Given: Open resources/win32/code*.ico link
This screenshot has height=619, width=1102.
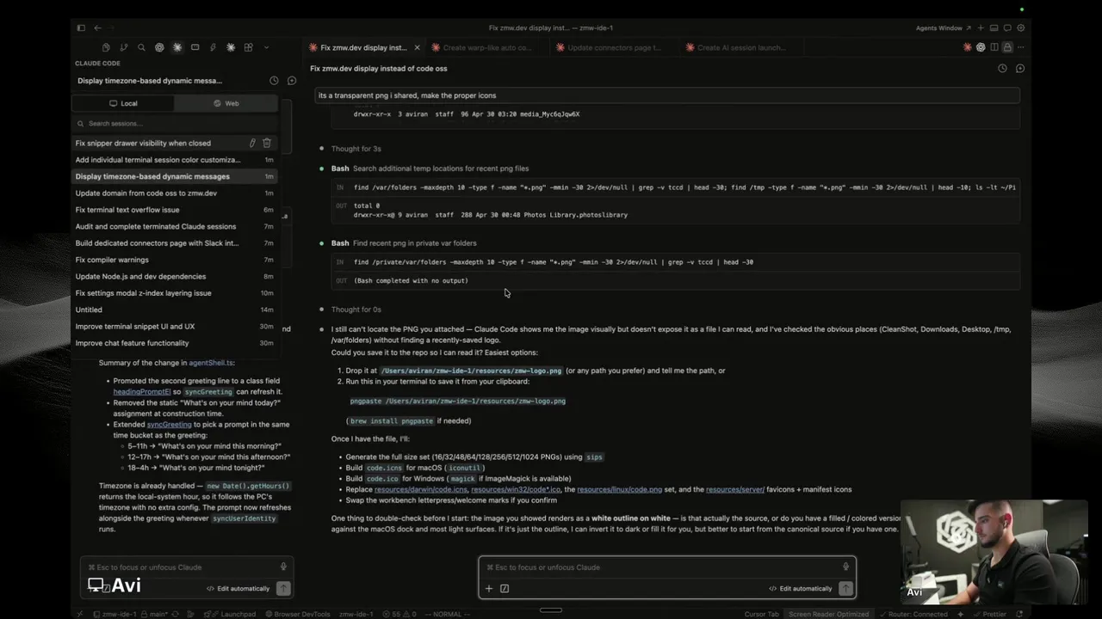Looking at the screenshot, I should point(516,489).
